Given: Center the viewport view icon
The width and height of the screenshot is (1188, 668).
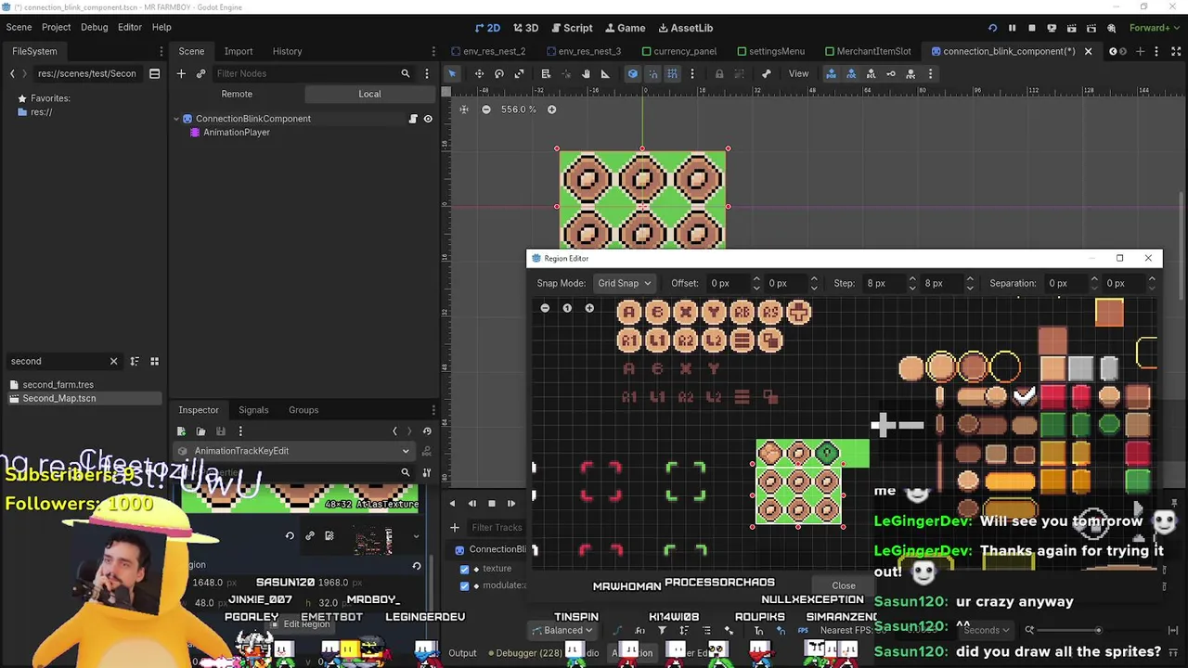Looking at the screenshot, I should [464, 109].
